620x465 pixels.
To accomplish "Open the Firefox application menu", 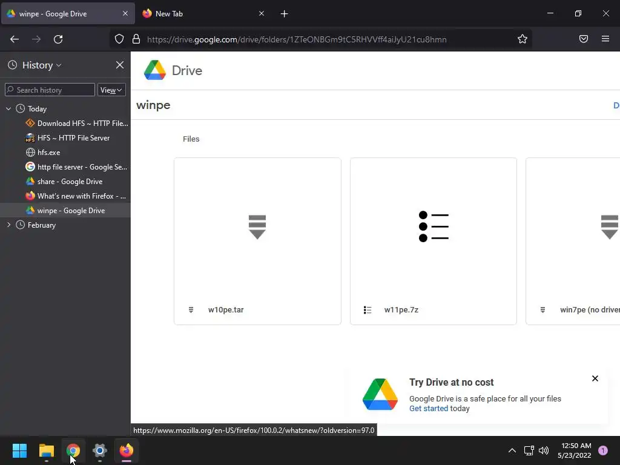I will click(605, 39).
